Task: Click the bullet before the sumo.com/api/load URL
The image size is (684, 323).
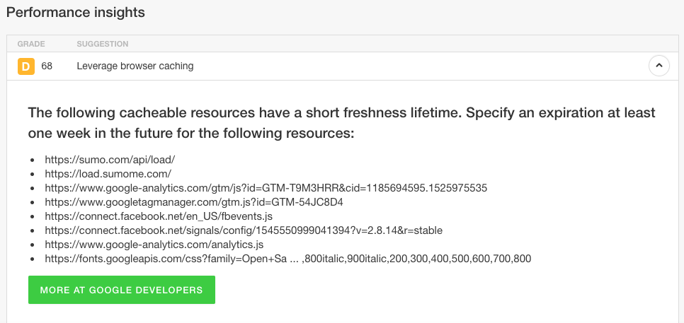Action: [x=33, y=160]
